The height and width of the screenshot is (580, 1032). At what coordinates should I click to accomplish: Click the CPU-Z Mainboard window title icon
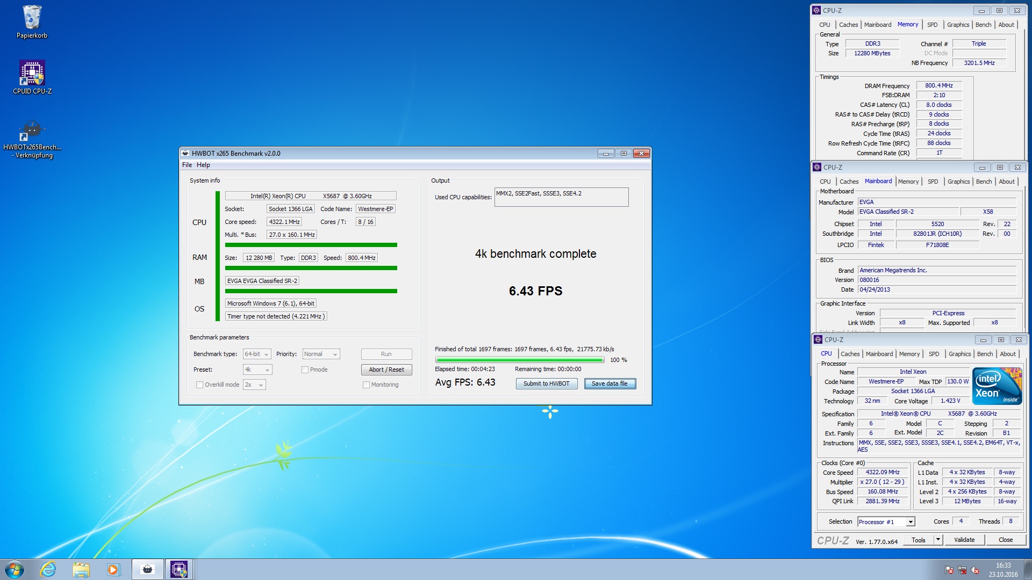click(x=817, y=167)
